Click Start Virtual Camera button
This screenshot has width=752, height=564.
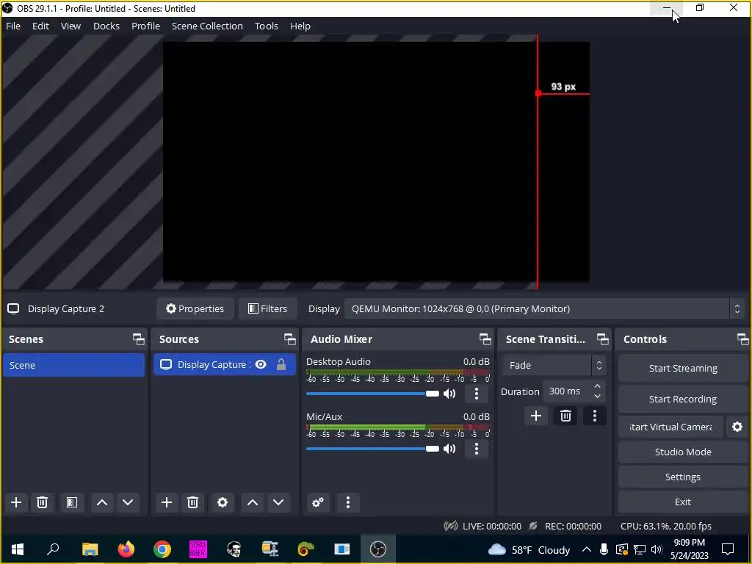670,427
